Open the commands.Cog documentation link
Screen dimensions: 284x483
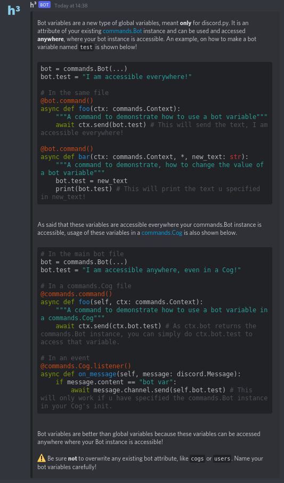(162, 233)
